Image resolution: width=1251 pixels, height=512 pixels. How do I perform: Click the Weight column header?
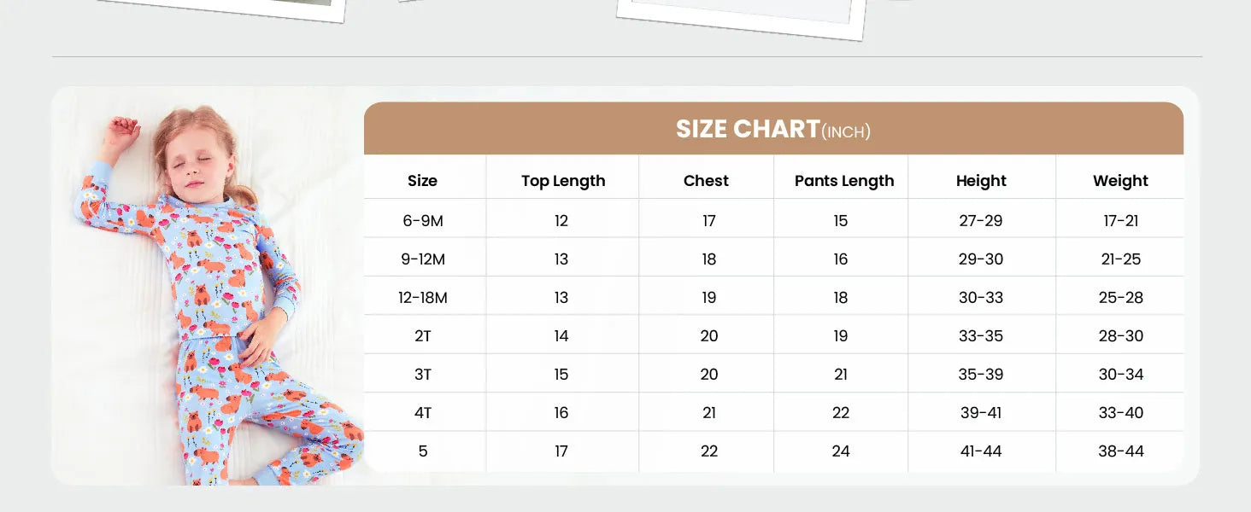1120,181
